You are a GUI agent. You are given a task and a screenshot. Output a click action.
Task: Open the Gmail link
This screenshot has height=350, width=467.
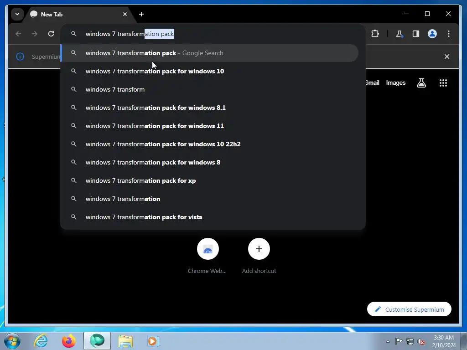(372, 83)
